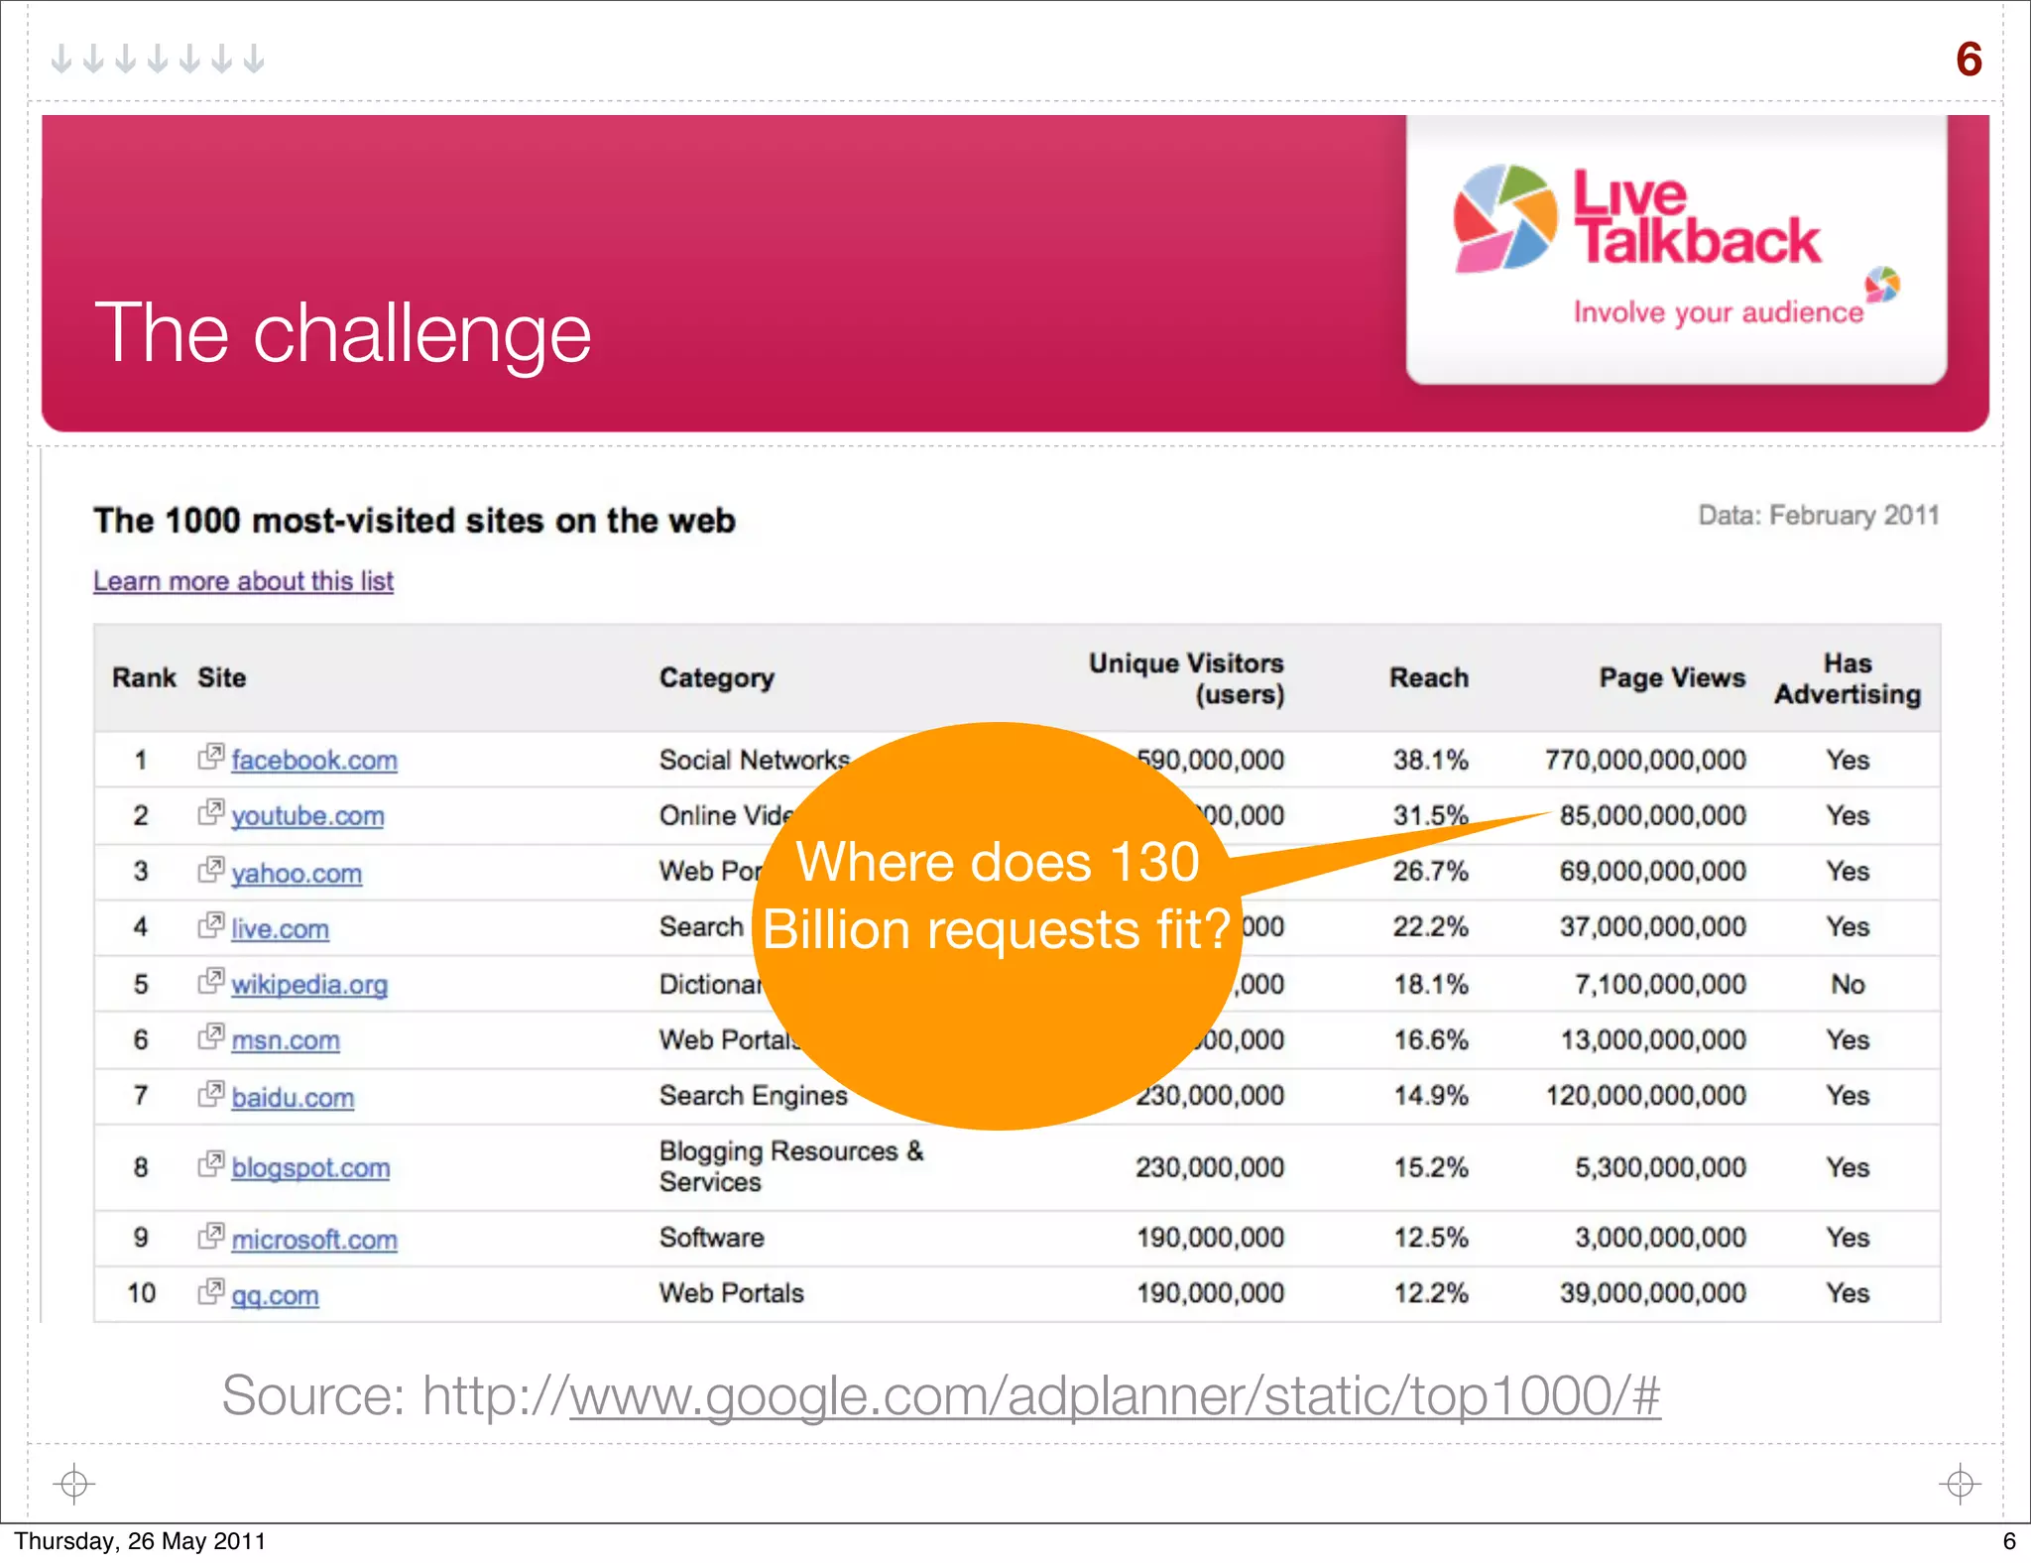Select the 'Blogging Resources & Services' category cell

791,1166
